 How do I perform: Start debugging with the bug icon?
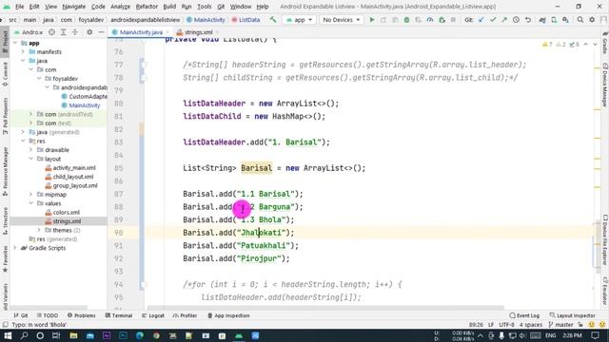click(406, 20)
